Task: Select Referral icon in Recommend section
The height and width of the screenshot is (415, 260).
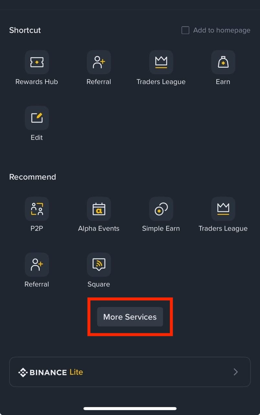Action: click(x=37, y=265)
